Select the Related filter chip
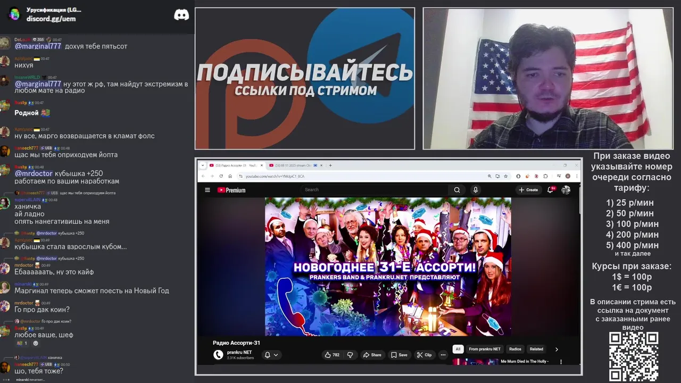Image resolution: width=681 pixels, height=383 pixels. pos(536,349)
